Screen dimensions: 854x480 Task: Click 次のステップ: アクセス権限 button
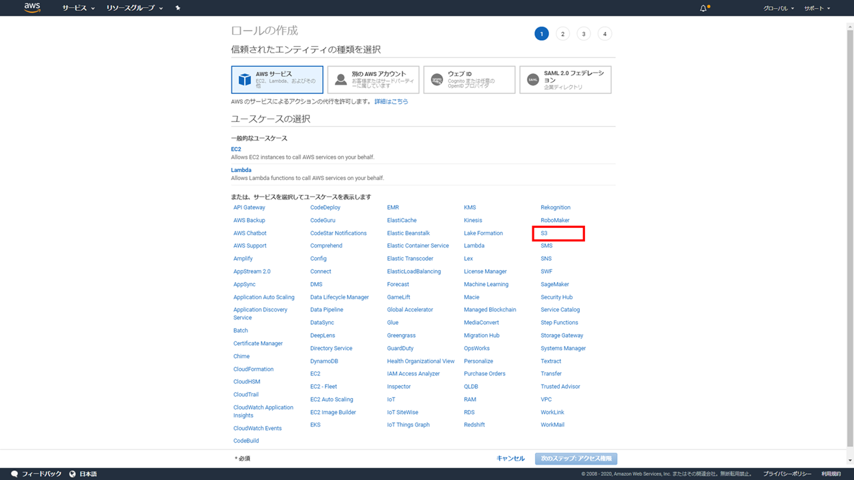576,459
